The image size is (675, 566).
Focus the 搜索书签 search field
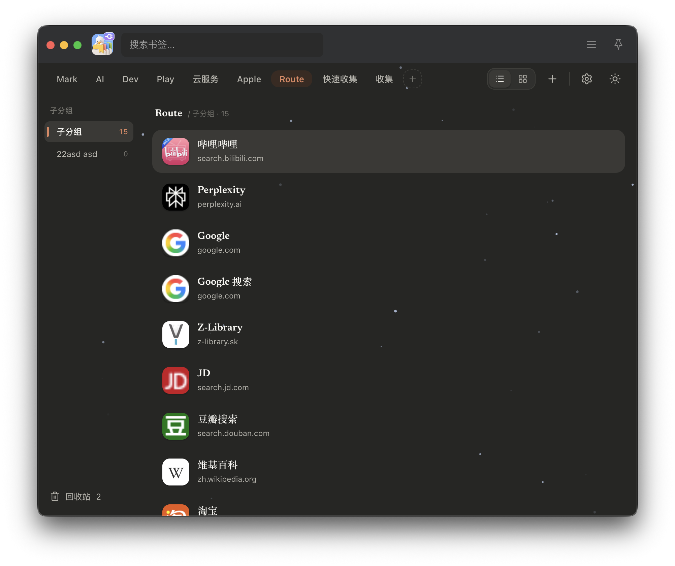[222, 44]
